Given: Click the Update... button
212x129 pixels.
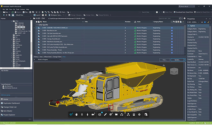Looking at the screenshot, I should [177, 60].
